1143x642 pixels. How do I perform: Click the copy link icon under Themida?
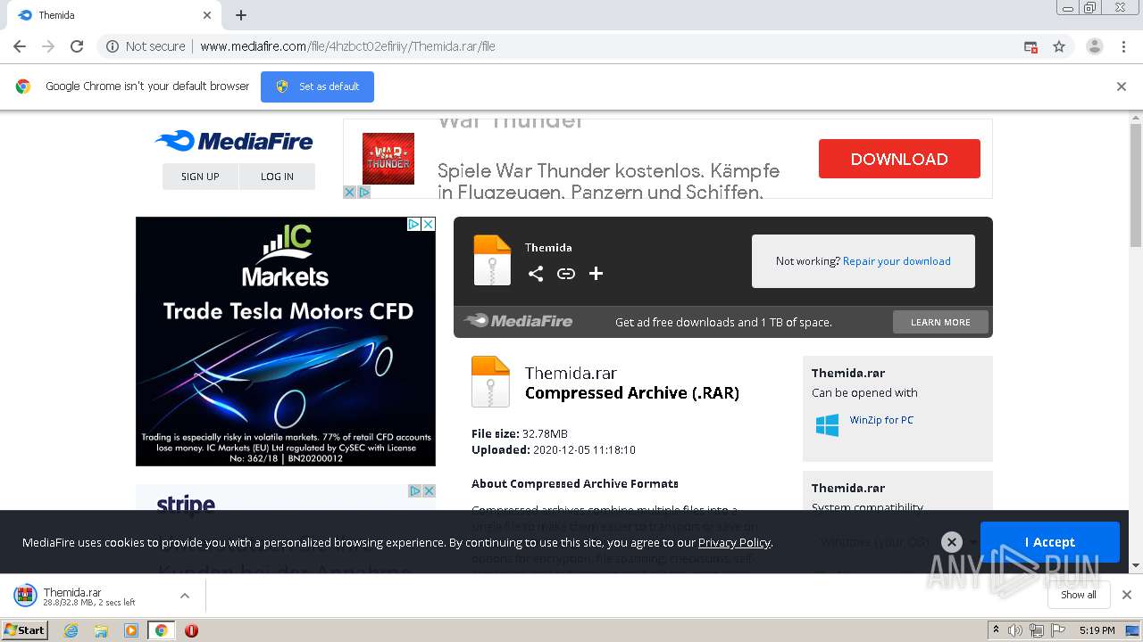566,274
